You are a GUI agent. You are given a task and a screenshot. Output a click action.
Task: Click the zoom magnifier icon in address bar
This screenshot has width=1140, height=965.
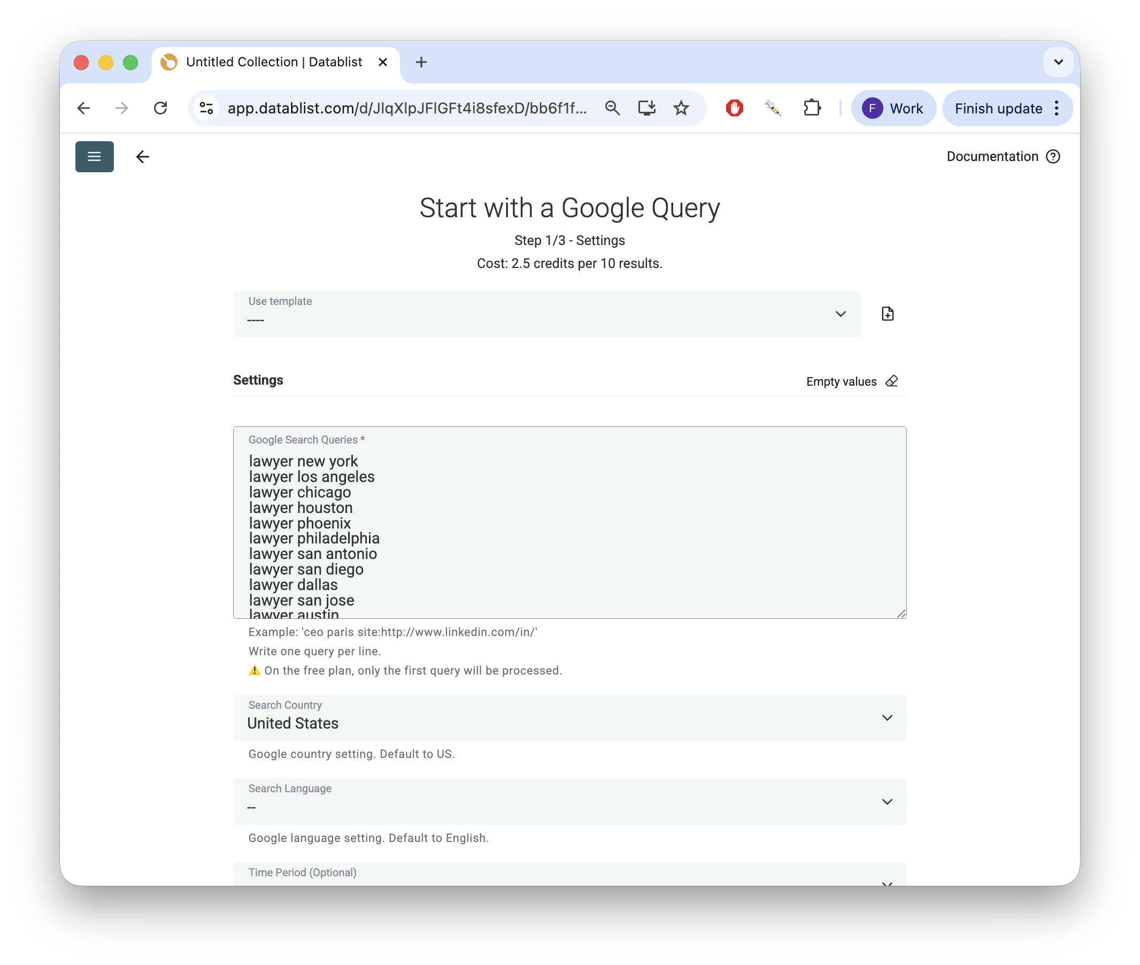(612, 108)
